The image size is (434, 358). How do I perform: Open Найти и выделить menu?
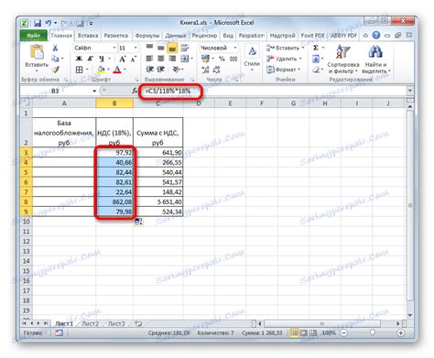pos(375,60)
